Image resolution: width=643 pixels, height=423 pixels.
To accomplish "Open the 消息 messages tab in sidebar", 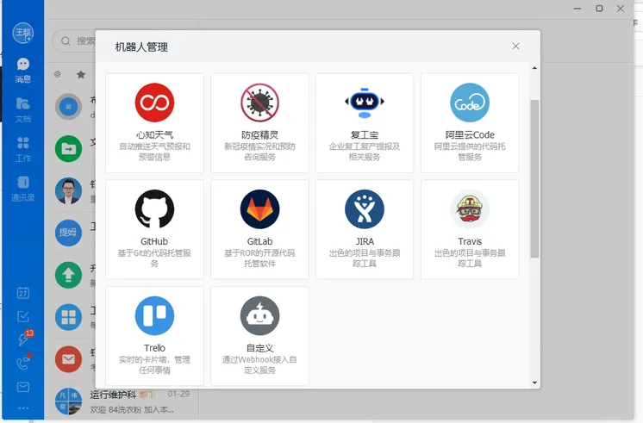I will [x=23, y=71].
